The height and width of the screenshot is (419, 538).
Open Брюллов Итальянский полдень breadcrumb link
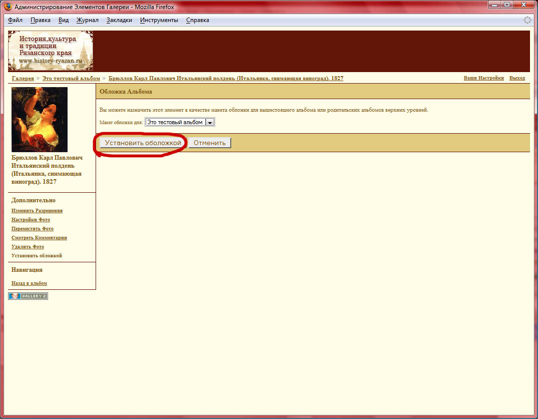pyautogui.click(x=226, y=78)
